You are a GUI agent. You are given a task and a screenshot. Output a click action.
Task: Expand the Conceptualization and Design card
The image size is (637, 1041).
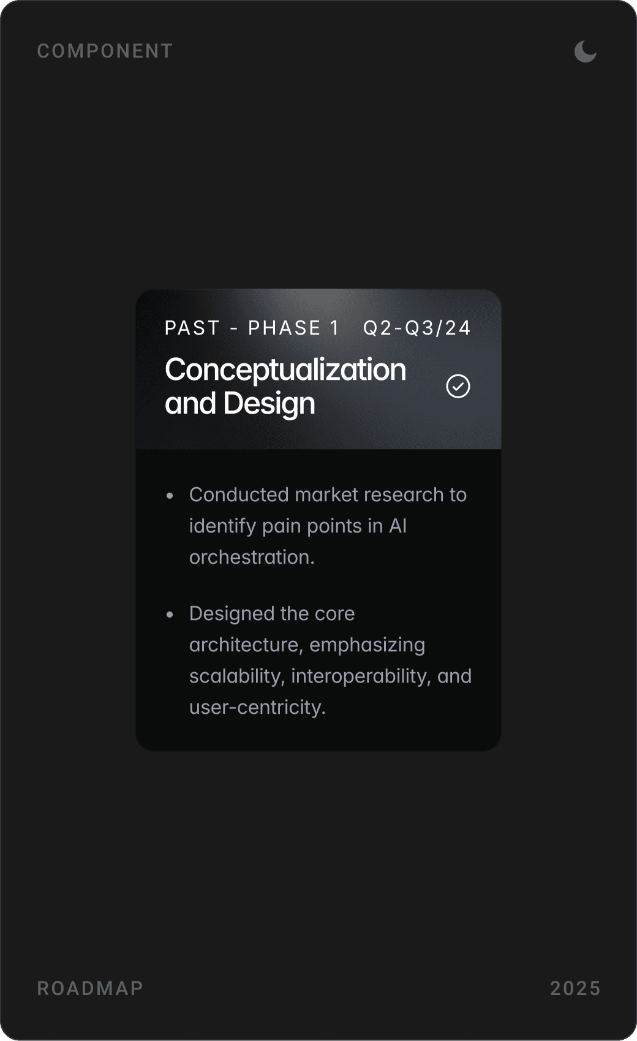tap(318, 368)
